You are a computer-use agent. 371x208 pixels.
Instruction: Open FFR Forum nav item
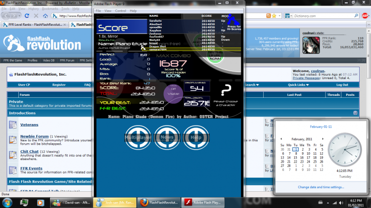pyautogui.click(x=67, y=60)
